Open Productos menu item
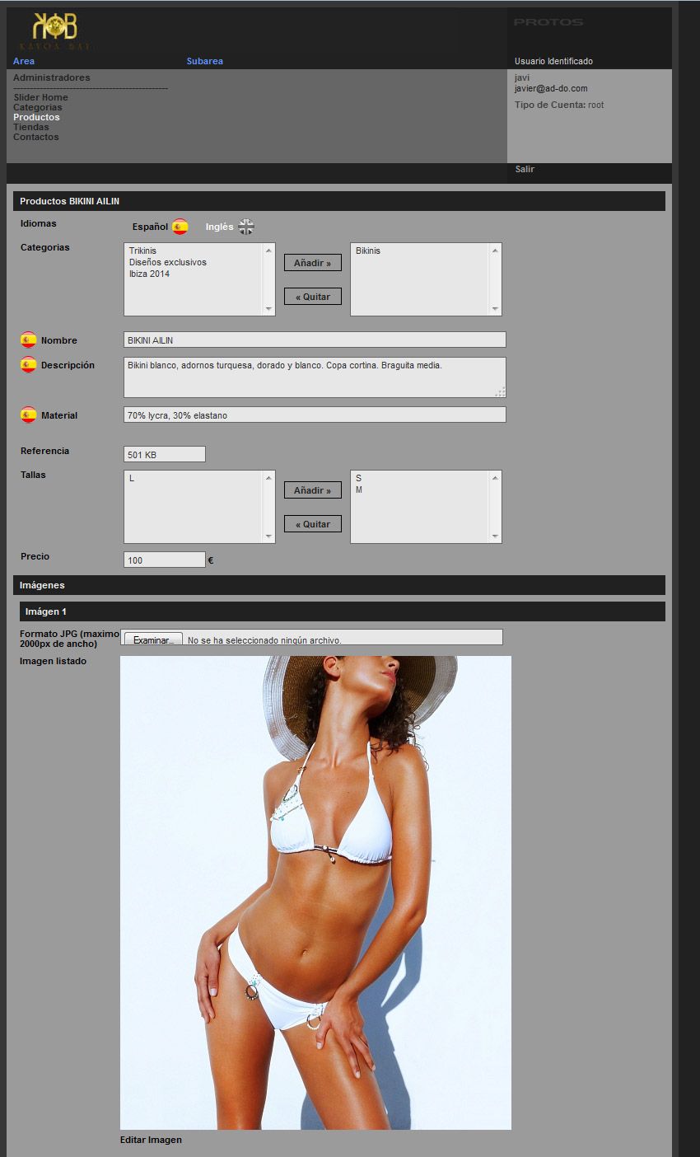This screenshot has height=1157, width=700. pos(36,117)
